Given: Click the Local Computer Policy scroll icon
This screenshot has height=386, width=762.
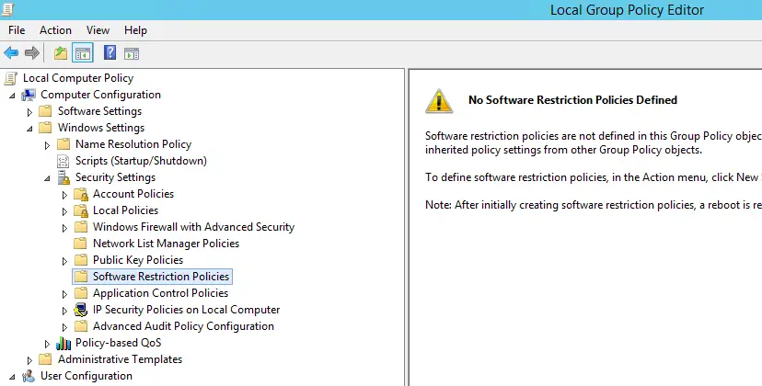Looking at the screenshot, I should pyautogui.click(x=11, y=78).
